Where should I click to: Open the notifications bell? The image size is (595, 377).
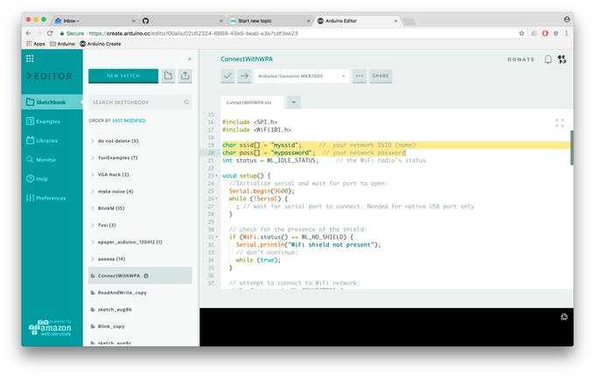coord(549,59)
